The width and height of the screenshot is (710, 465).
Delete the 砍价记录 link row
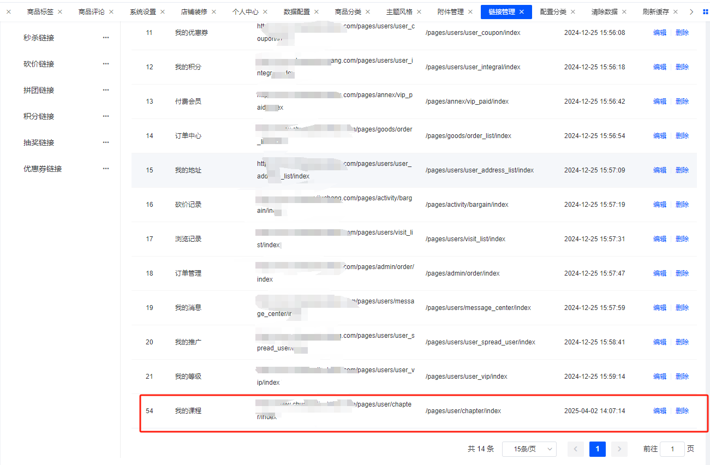[x=682, y=205]
